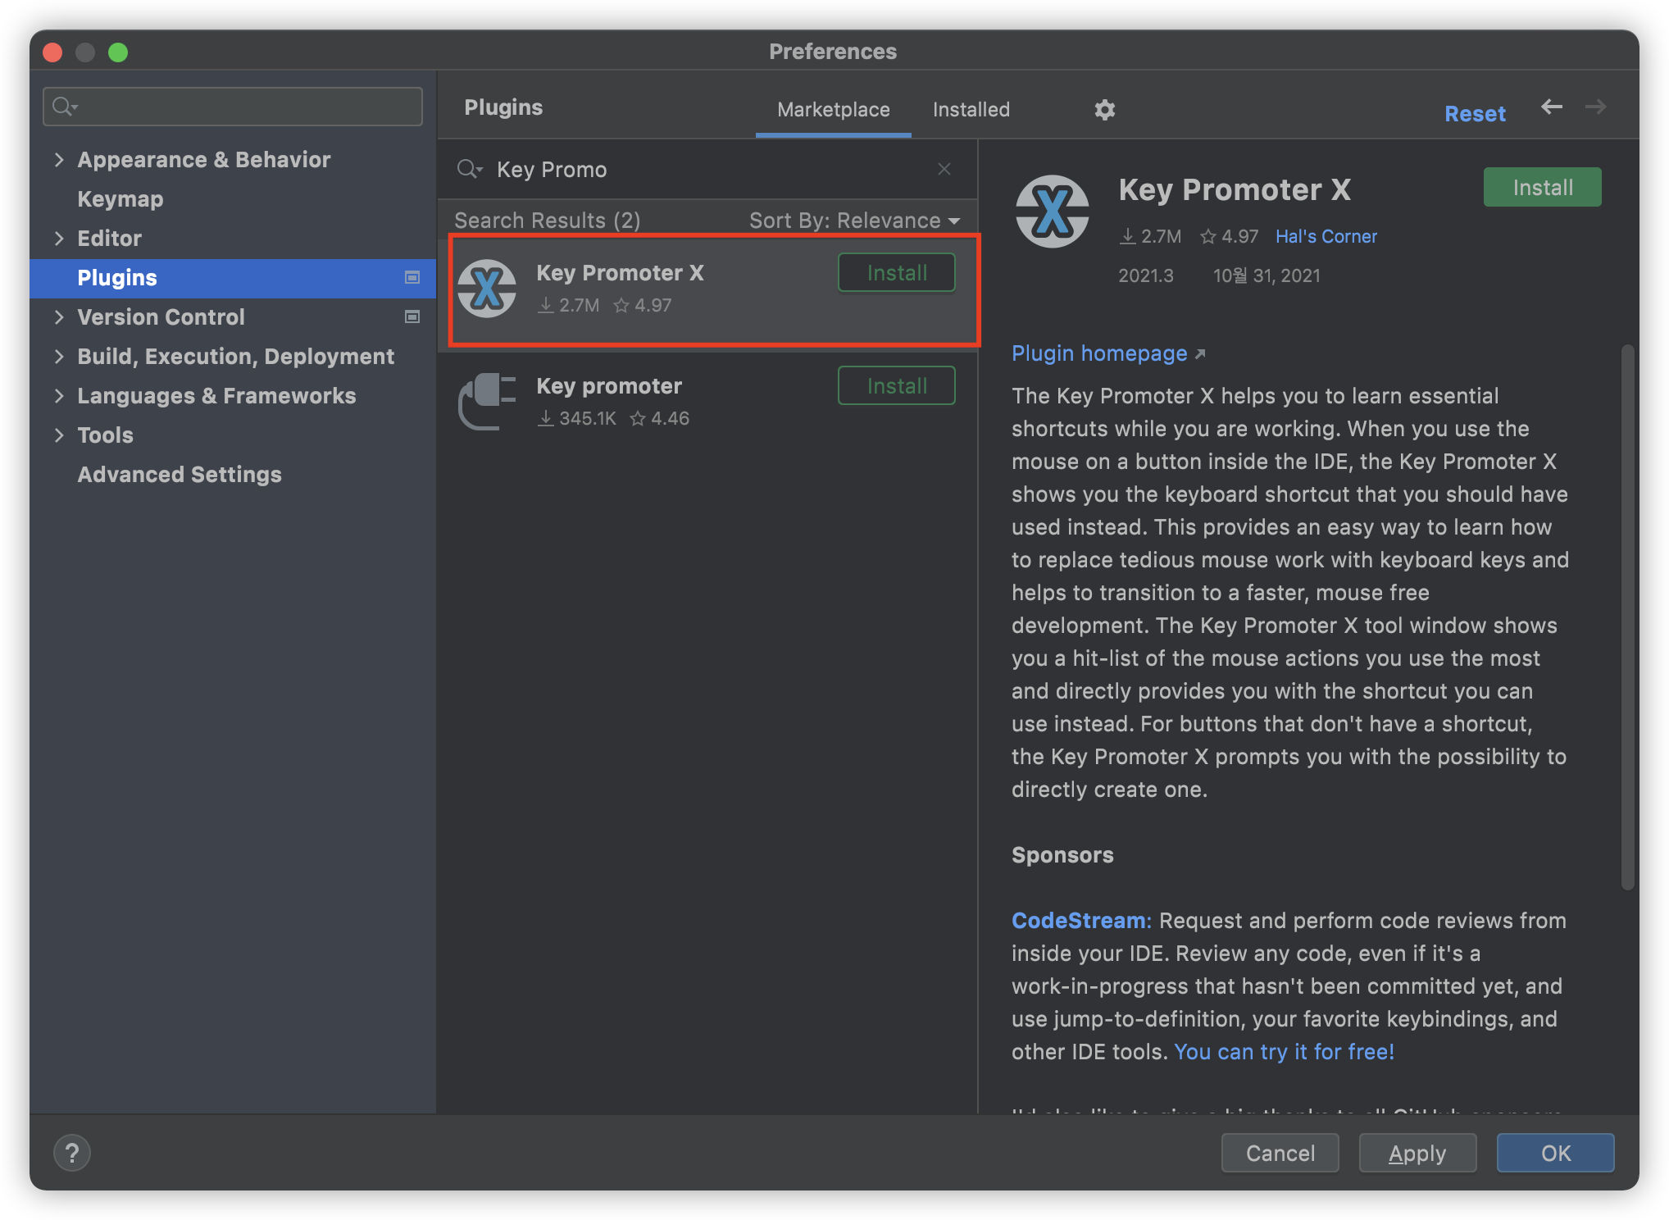Click the plugin search magnifier icon

coord(469,169)
